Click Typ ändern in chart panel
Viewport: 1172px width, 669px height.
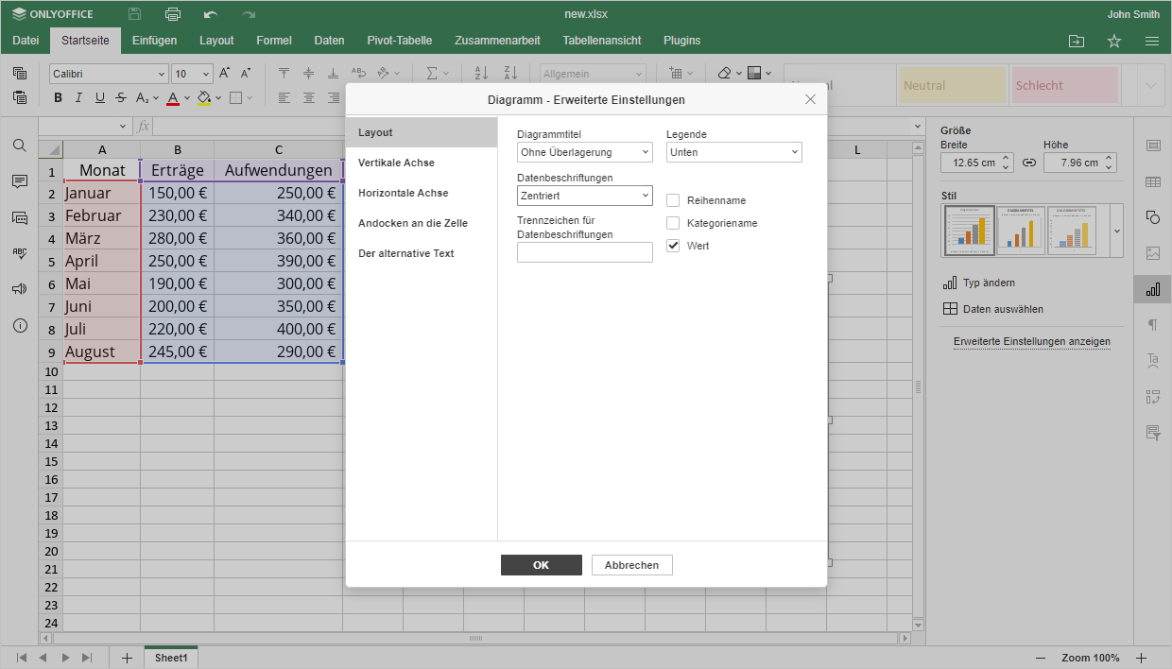[x=979, y=283]
